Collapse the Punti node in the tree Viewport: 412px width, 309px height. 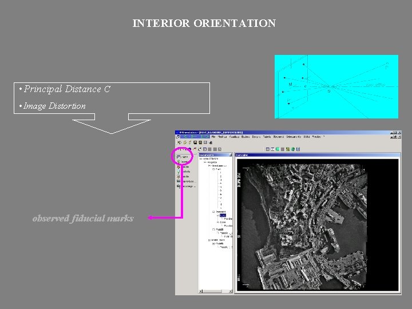213,169
